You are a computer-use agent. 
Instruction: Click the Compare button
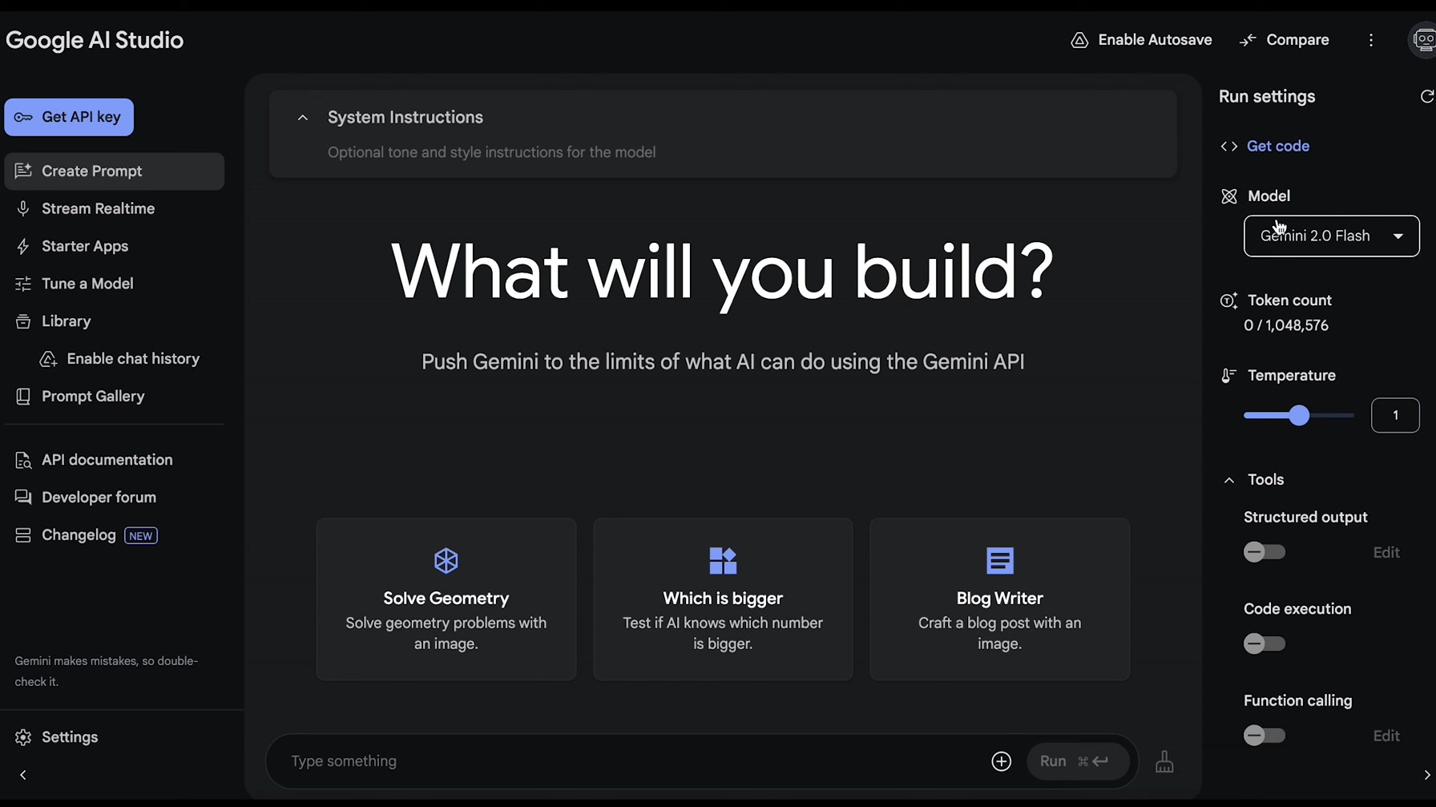tap(1285, 40)
